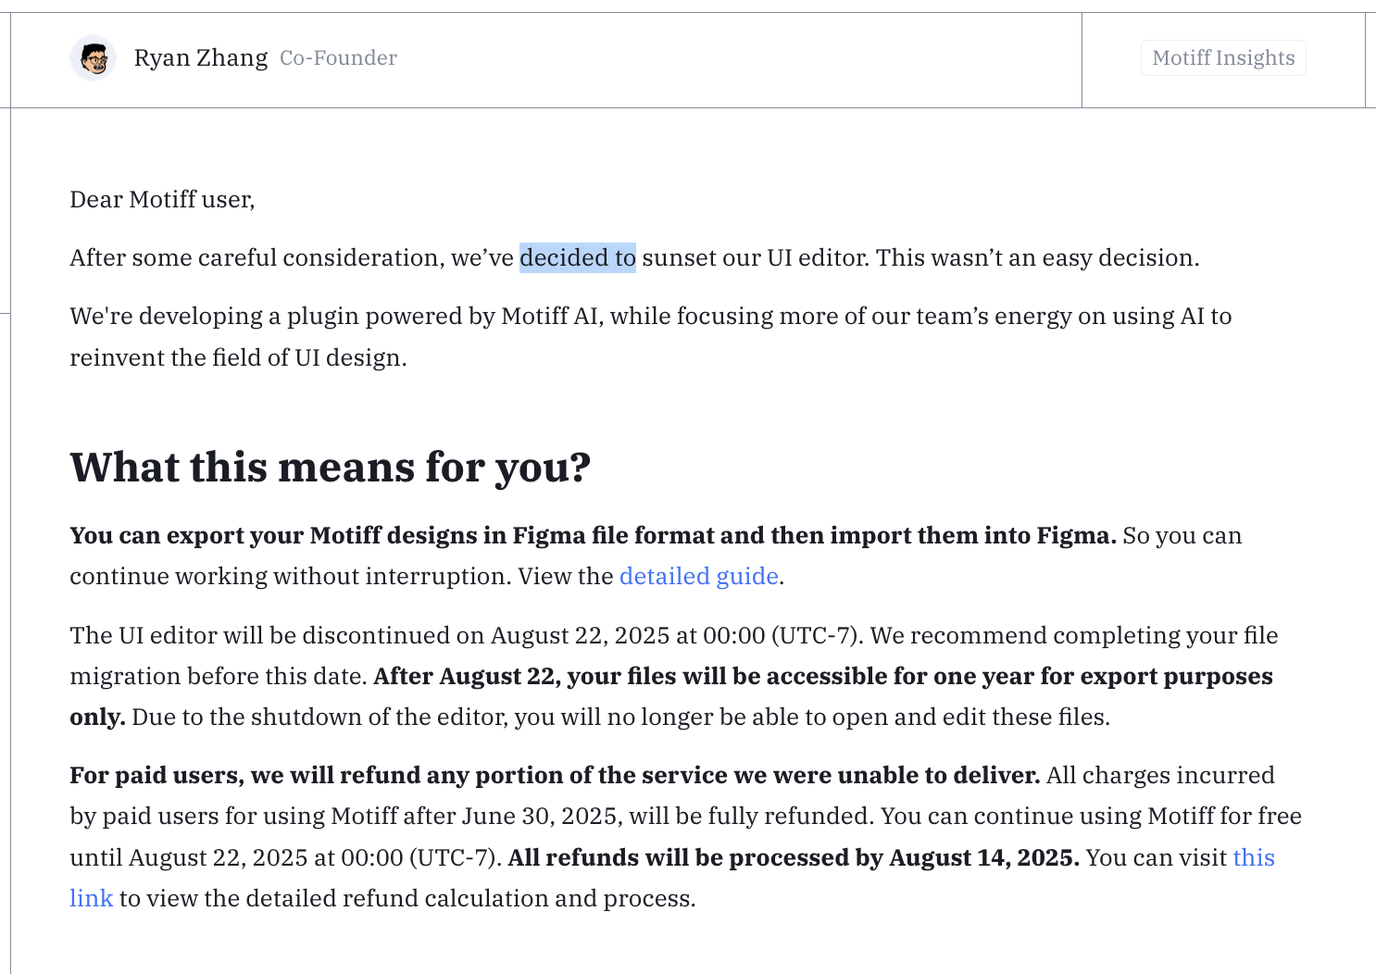Click the "Dear Motiff user," greeting

point(162,200)
